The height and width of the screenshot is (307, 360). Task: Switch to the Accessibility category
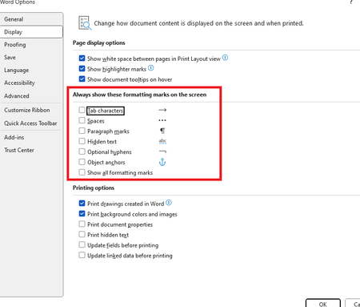31,83
